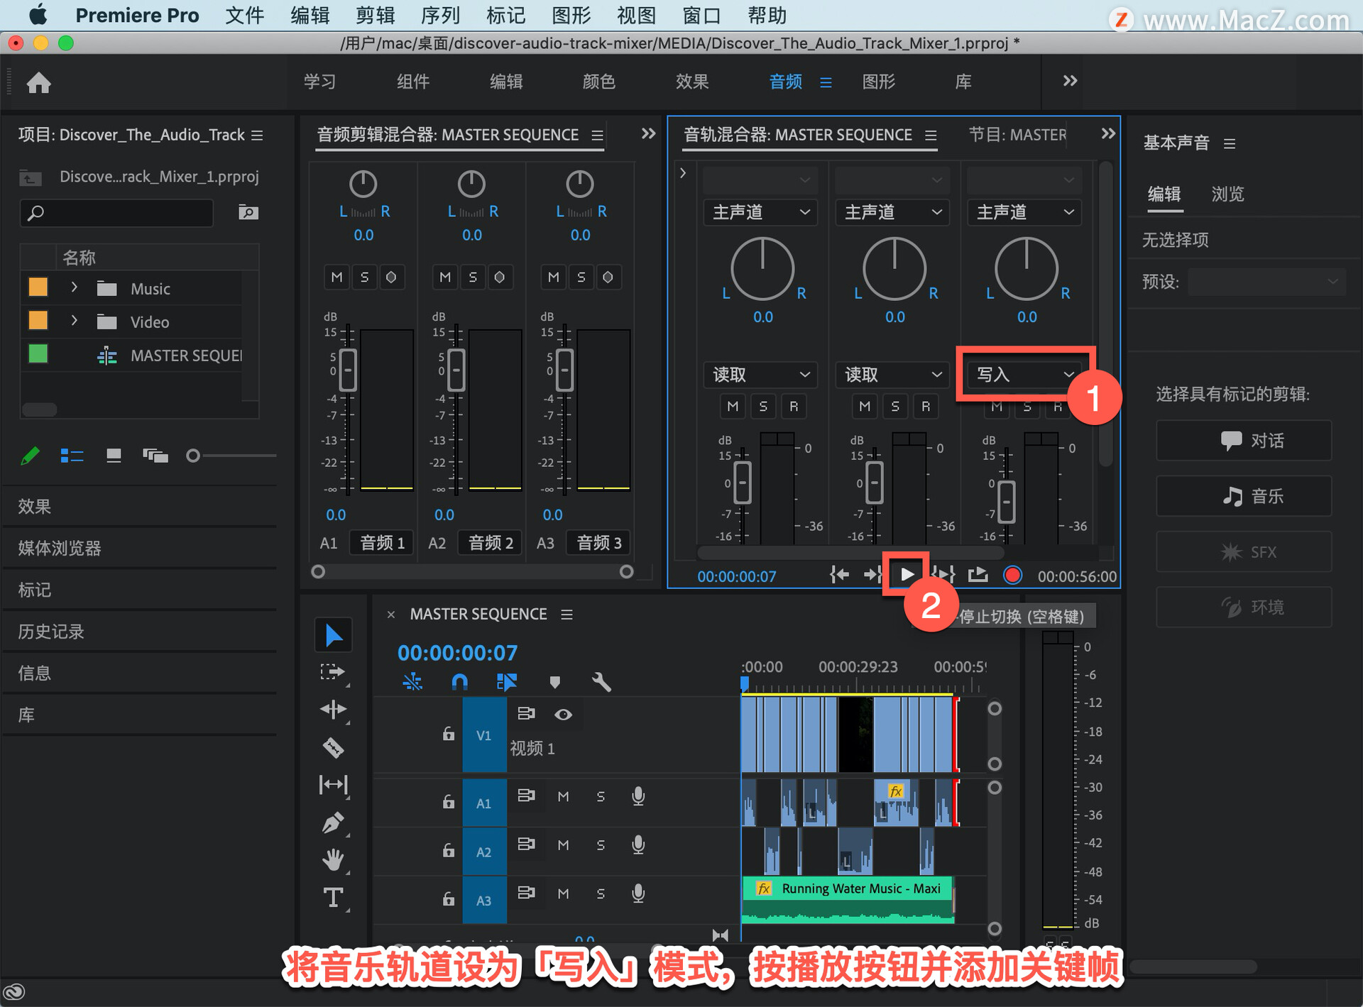Open first channel 读取 automation dropdown

coord(760,374)
